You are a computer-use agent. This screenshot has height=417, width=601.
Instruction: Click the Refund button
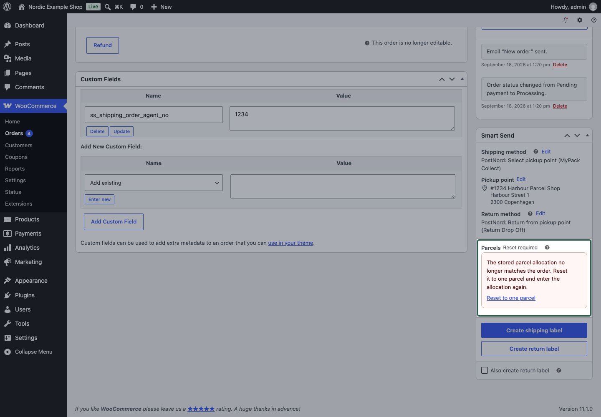pos(103,45)
